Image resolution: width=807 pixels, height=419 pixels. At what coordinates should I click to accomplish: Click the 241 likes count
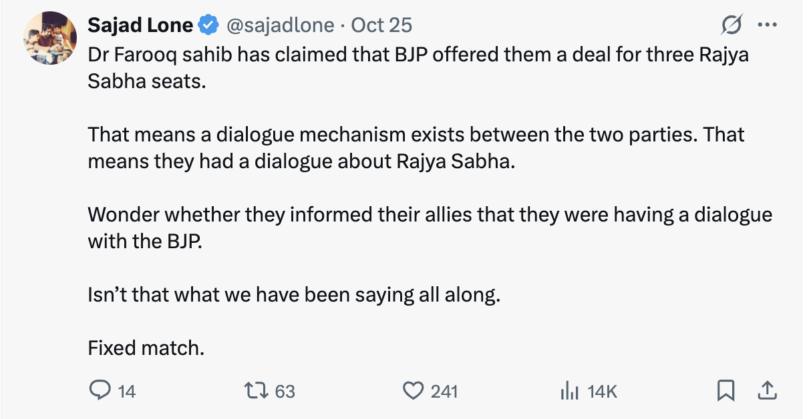click(x=444, y=391)
